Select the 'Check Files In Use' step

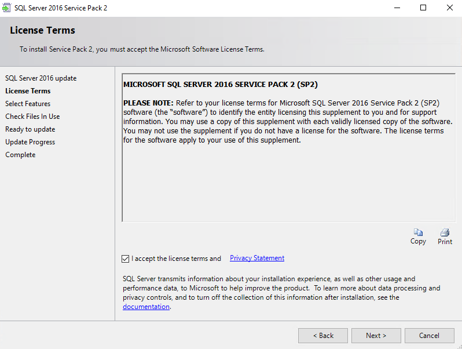[x=32, y=116]
